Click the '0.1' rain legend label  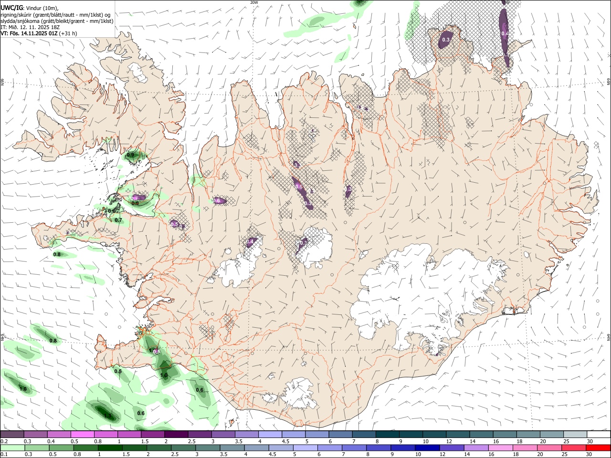pyautogui.click(x=4, y=454)
